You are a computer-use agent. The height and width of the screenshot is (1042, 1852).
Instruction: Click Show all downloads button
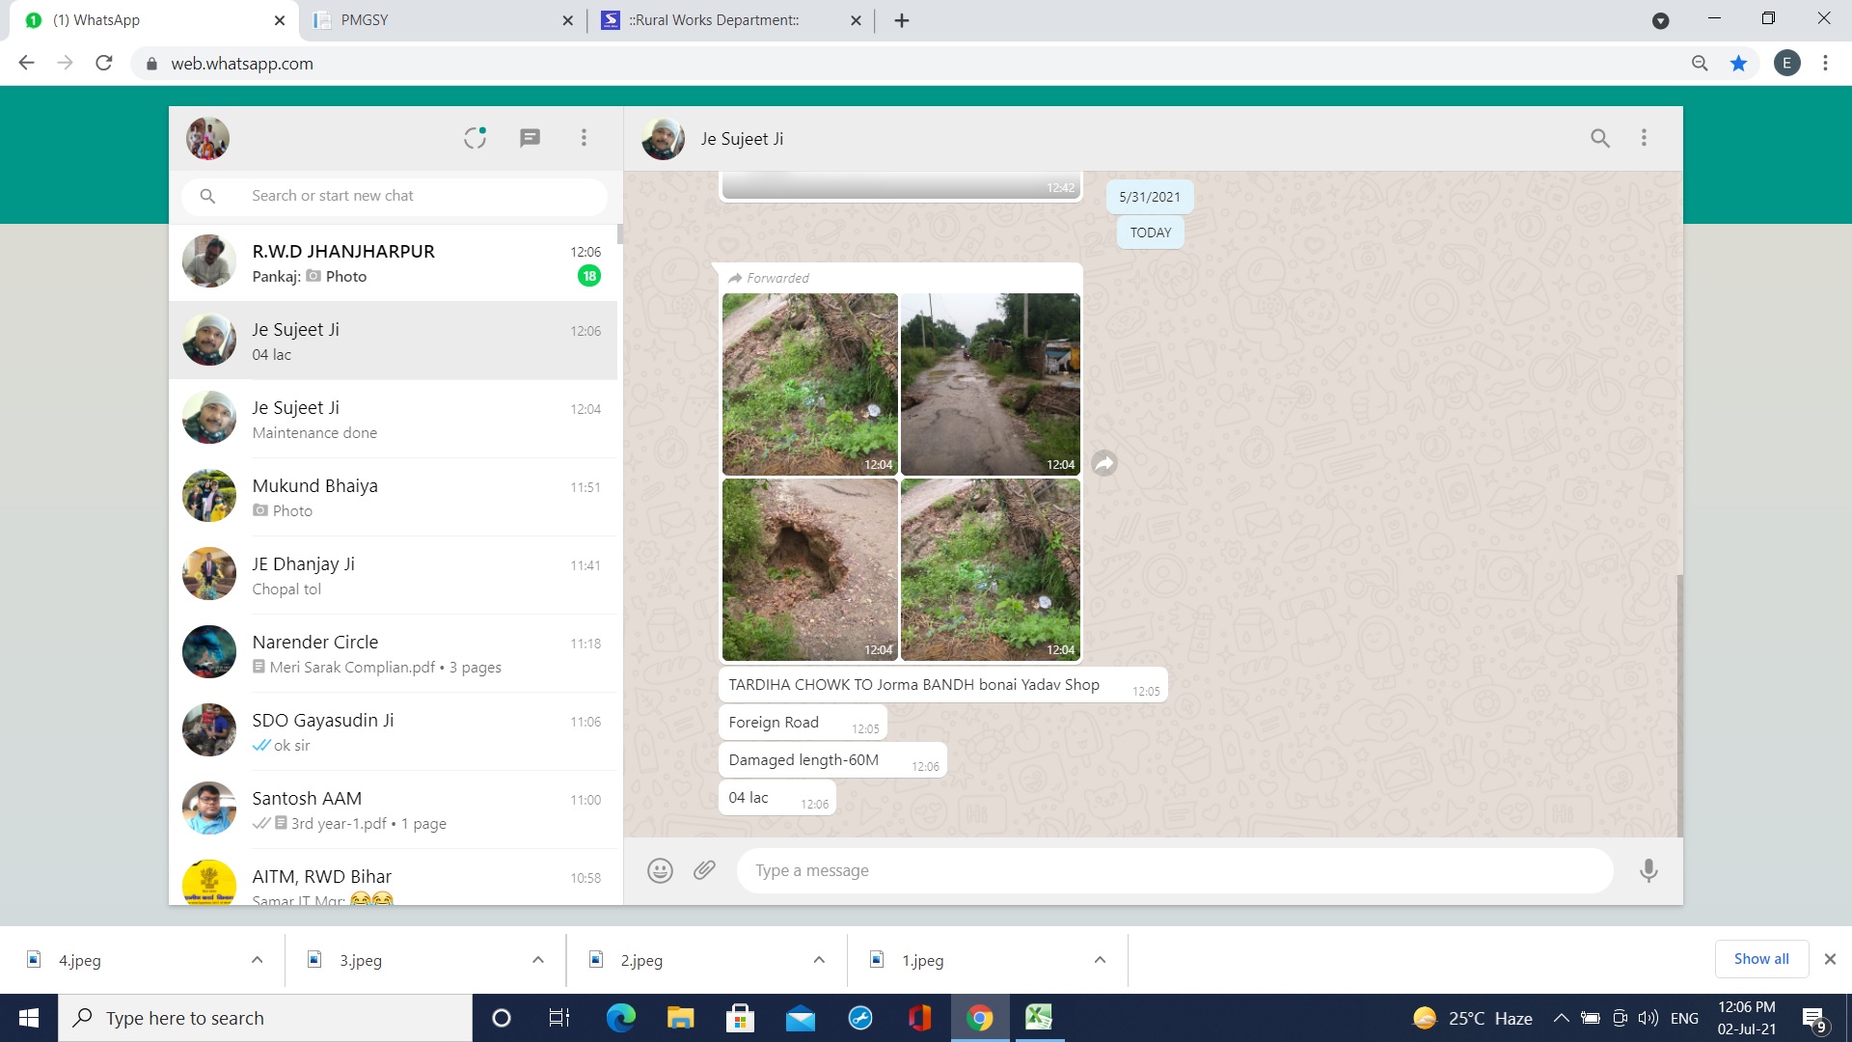click(1760, 959)
